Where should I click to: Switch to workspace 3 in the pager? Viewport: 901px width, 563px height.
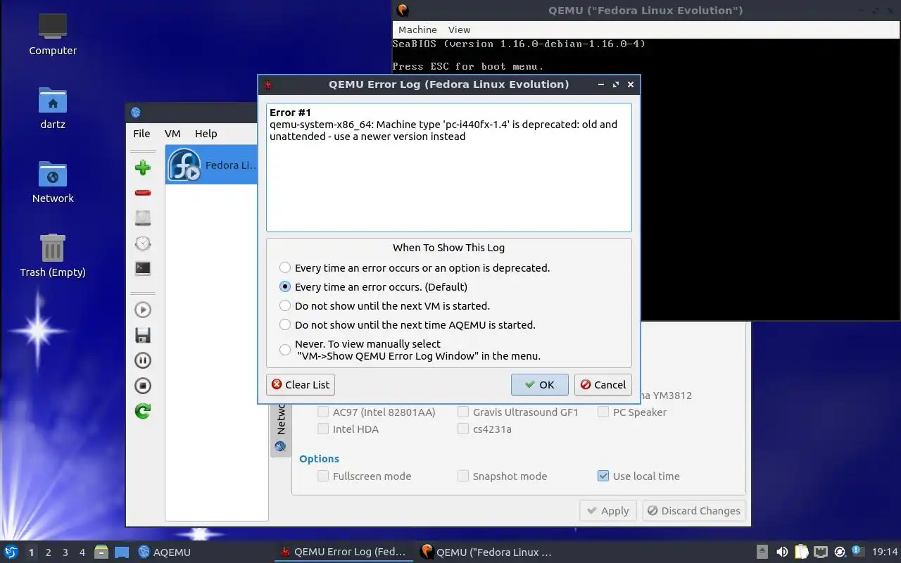click(65, 552)
